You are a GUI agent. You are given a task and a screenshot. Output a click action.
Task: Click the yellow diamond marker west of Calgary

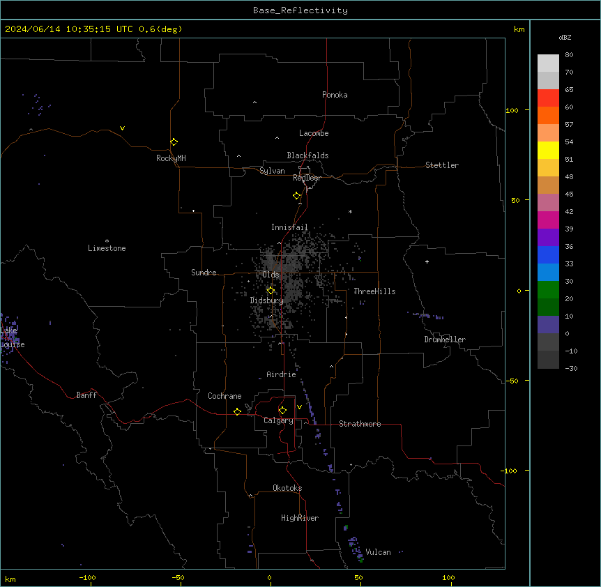coord(237,411)
